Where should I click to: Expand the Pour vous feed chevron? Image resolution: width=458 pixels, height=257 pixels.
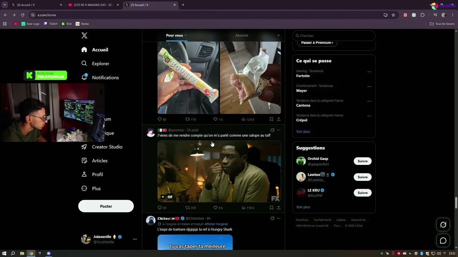[x=186, y=35]
